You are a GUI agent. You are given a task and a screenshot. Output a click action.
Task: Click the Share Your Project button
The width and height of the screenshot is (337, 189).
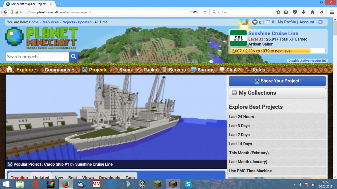click(x=277, y=81)
